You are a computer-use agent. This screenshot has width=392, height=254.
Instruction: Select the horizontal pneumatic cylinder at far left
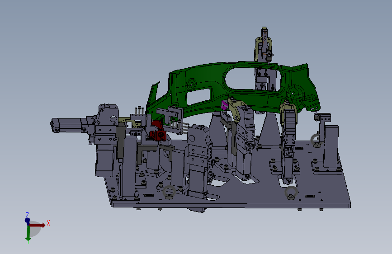[70, 125]
